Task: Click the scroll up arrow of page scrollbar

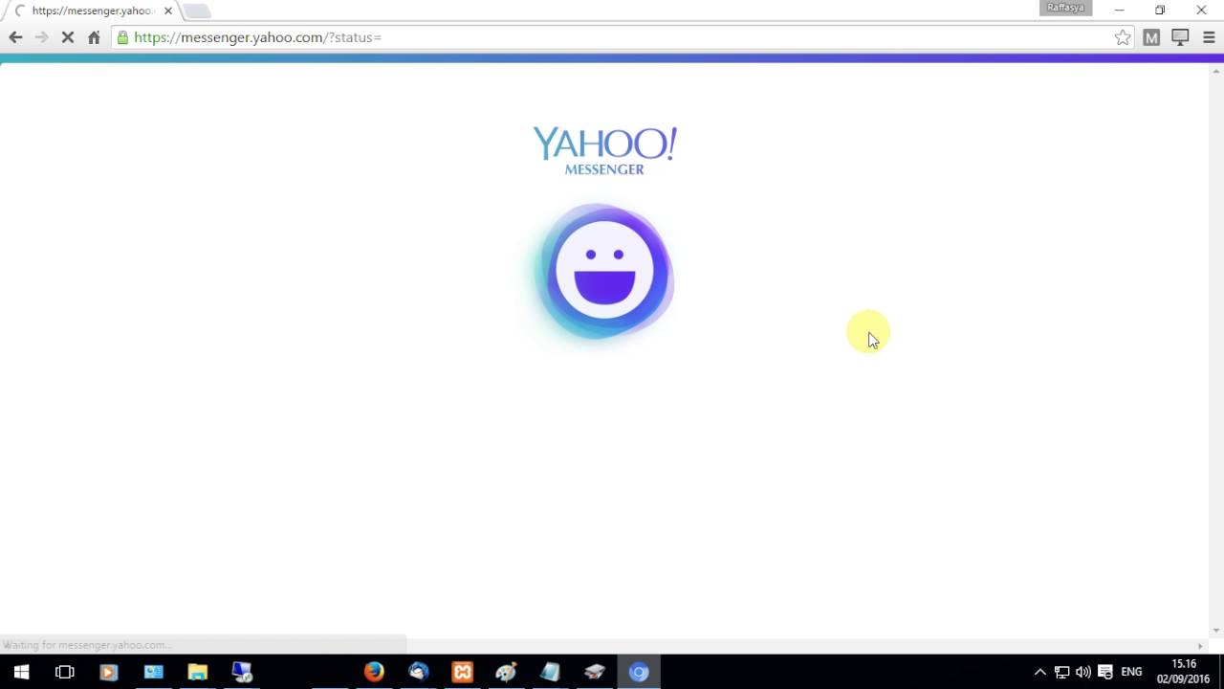Action: (1216, 72)
